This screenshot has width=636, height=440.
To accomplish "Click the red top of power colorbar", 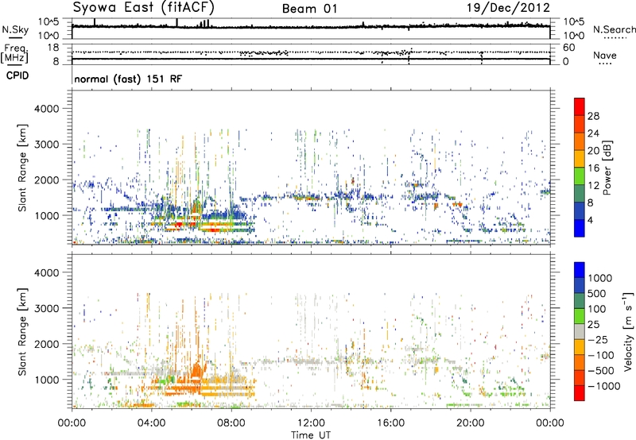I will (580, 106).
